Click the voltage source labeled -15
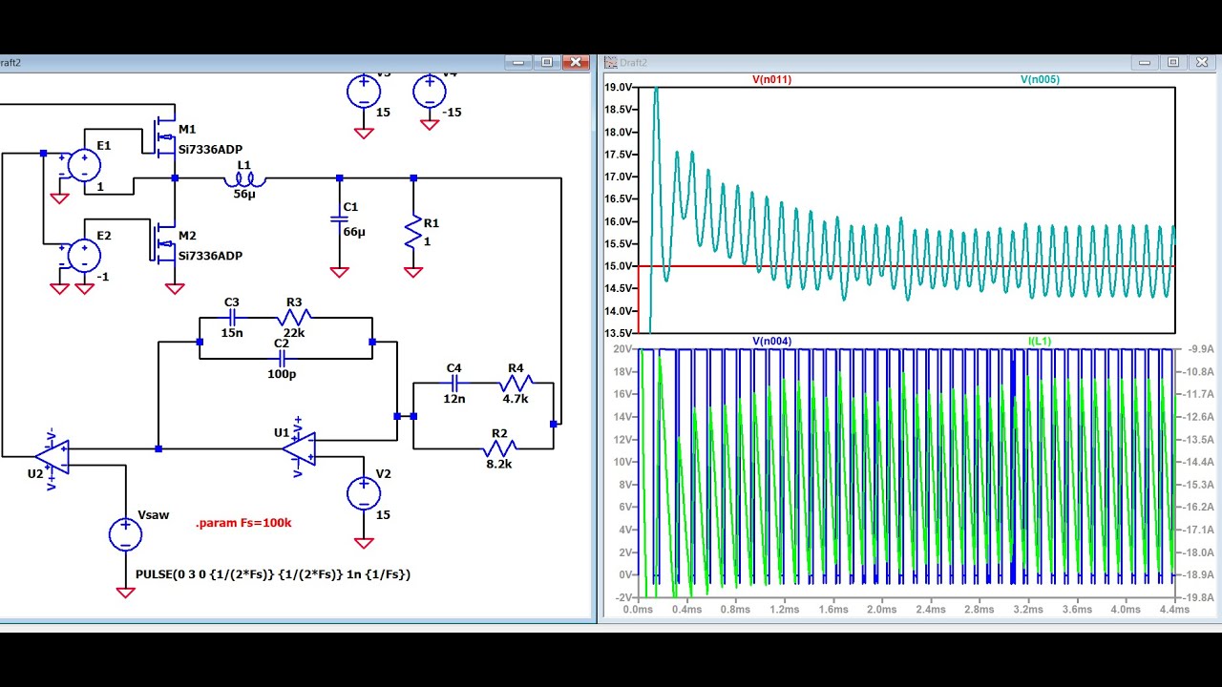Screen dimensions: 1222x687 (x=430, y=92)
